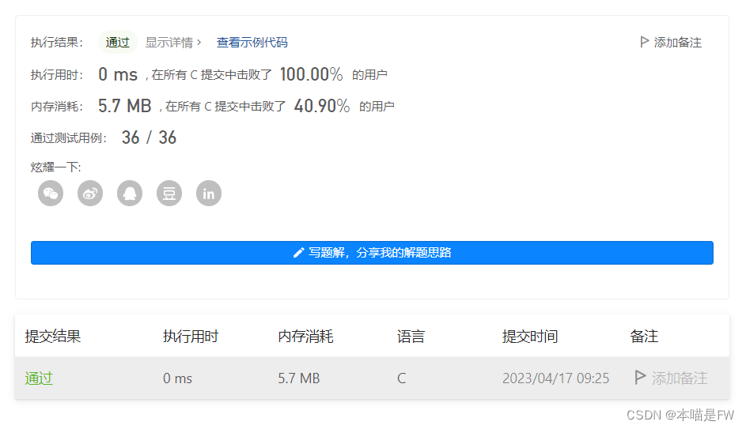Share result via Weibo icon
This screenshot has height=429, width=746.
tap(90, 194)
